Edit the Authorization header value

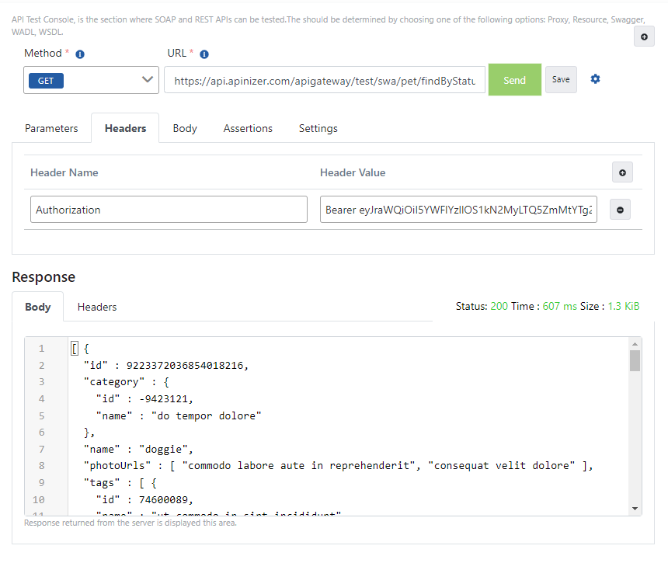tap(458, 209)
